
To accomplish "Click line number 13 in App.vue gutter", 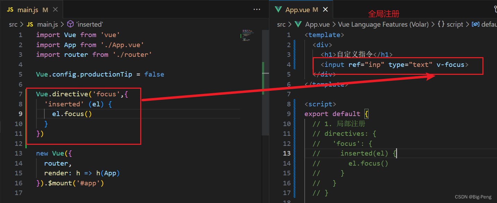I will pos(287,153).
